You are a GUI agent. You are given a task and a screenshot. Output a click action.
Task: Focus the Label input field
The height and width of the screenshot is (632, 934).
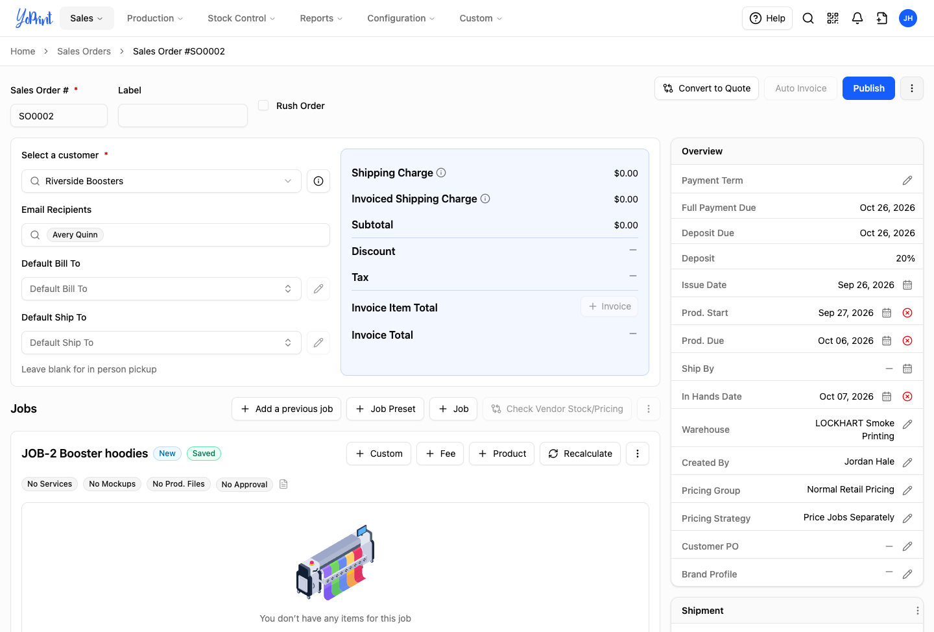[x=183, y=115]
